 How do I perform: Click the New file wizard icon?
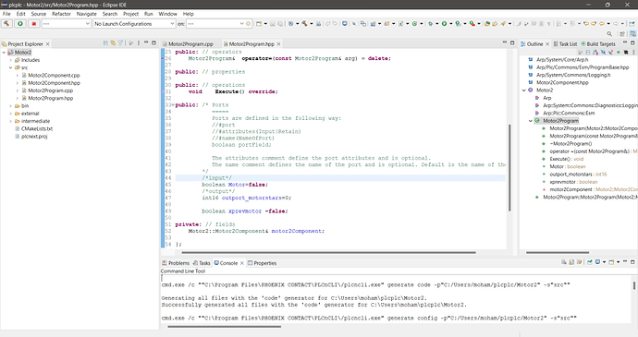click(258, 24)
